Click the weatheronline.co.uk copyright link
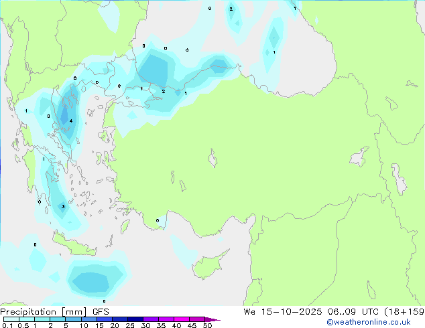The image size is (425, 328). 369,322
